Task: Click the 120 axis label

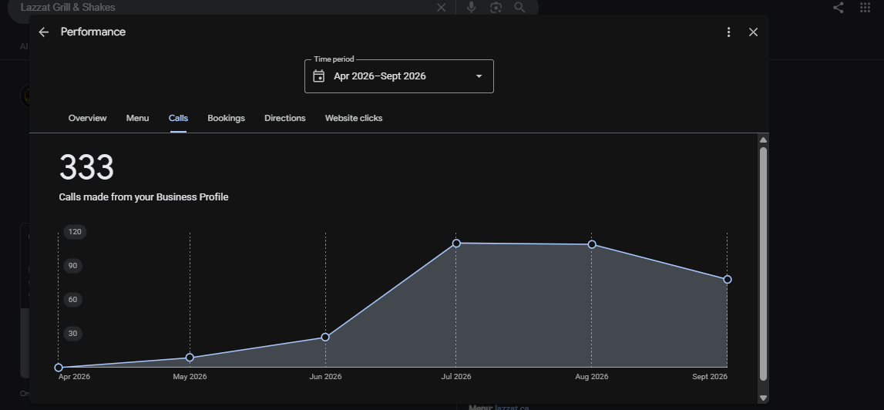Action: click(75, 232)
